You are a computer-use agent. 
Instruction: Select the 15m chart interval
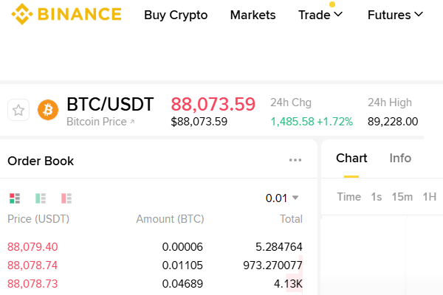pyautogui.click(x=402, y=196)
